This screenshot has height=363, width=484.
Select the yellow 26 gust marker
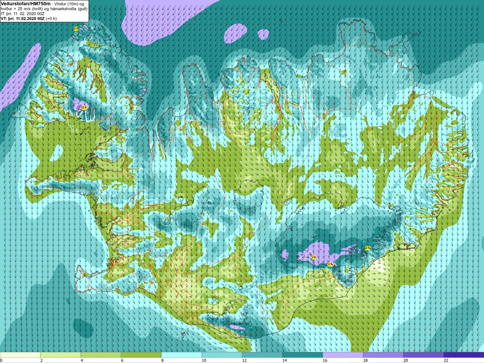76,29
